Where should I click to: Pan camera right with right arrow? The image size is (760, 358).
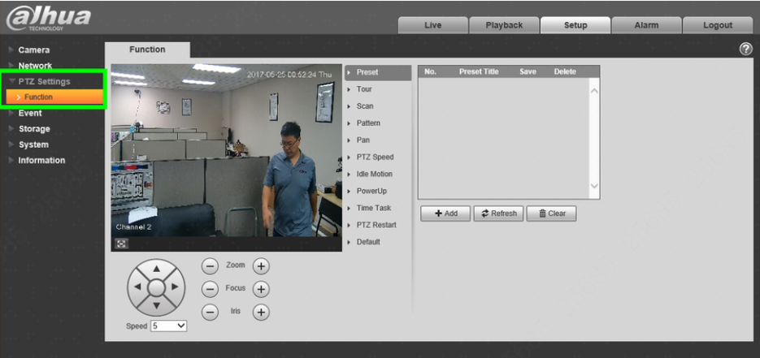(x=175, y=287)
